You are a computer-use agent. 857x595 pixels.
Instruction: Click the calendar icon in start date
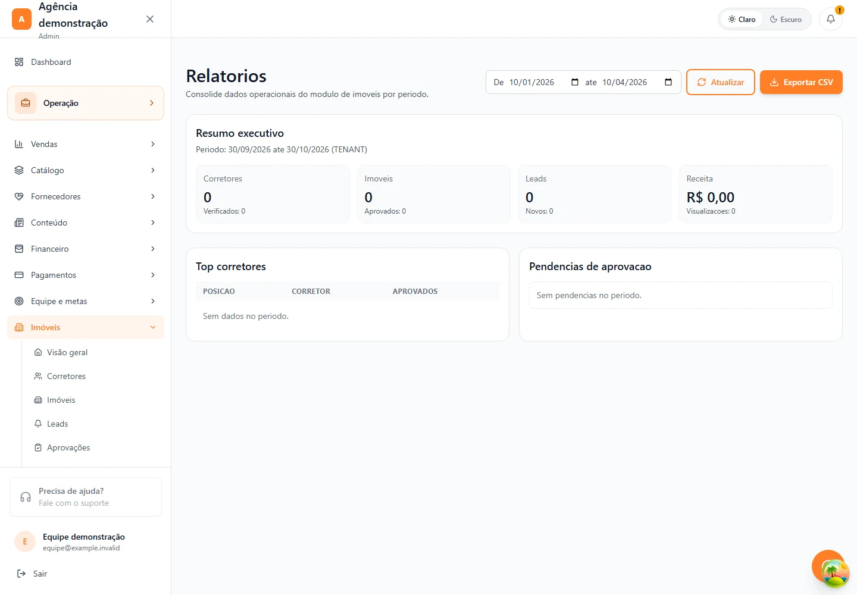tap(575, 82)
